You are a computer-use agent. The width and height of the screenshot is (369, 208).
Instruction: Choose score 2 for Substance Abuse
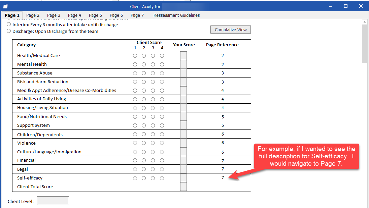tap(144, 73)
